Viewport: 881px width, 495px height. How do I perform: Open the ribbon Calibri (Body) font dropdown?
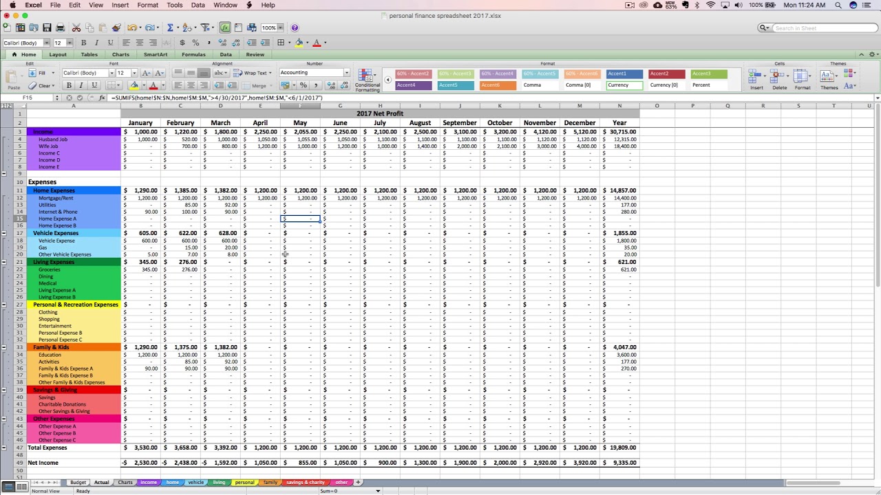click(112, 73)
